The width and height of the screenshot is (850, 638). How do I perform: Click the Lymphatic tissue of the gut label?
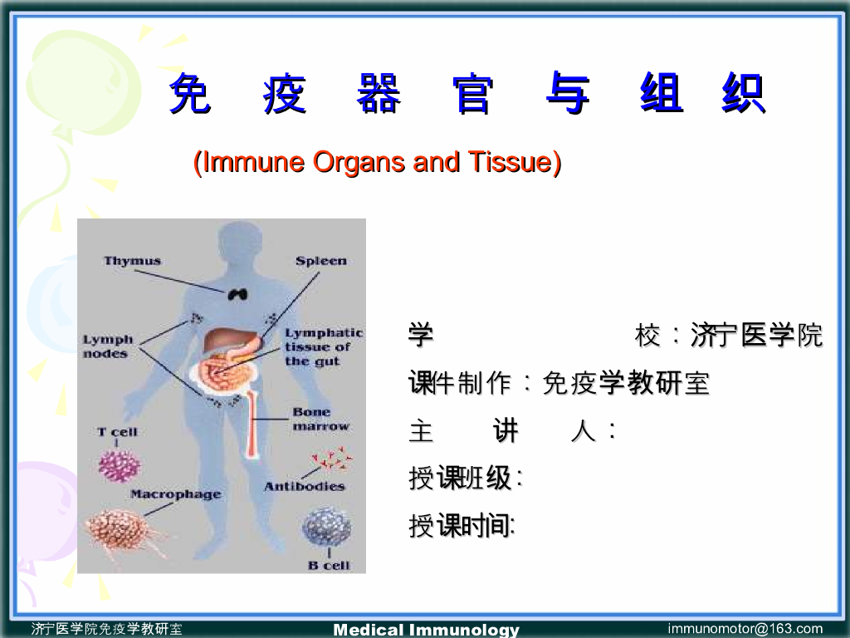324,347
